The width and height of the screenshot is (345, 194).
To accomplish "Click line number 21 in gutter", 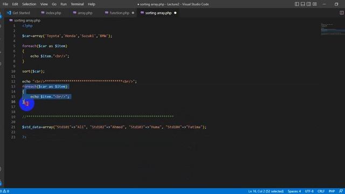I will [13, 127].
